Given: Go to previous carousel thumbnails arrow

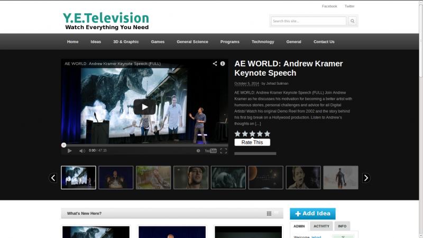Looking at the screenshot, I should (x=53, y=178).
